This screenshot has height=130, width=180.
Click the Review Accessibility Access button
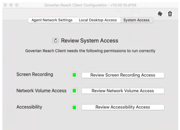coord(123,107)
